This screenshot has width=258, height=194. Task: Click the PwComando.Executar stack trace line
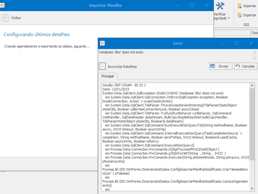click(176, 159)
